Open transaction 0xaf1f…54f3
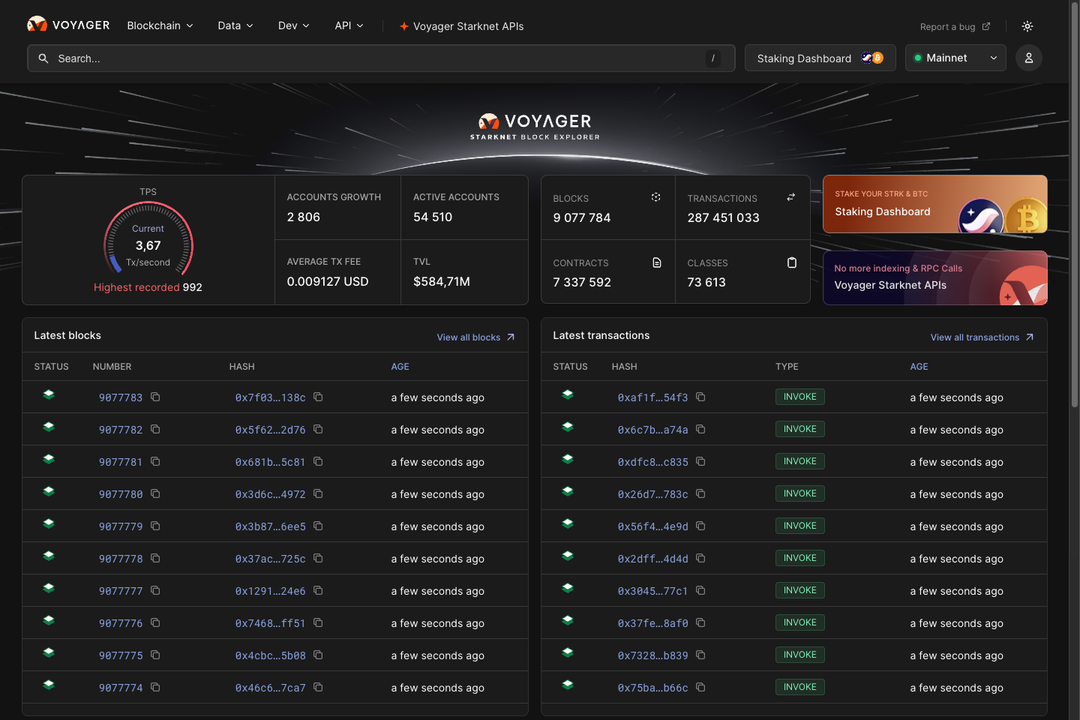The image size is (1080, 720). [652, 397]
